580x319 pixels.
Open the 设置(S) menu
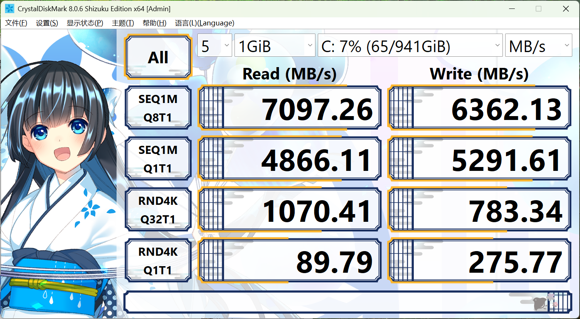47,23
